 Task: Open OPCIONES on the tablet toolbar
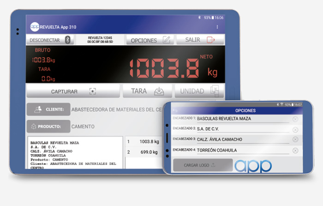(x=150, y=40)
